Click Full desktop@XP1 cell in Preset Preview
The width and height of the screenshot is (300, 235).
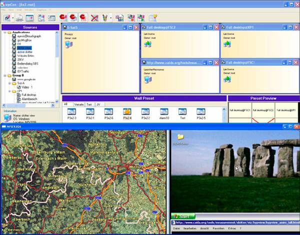pyautogui.click(x=286, y=110)
